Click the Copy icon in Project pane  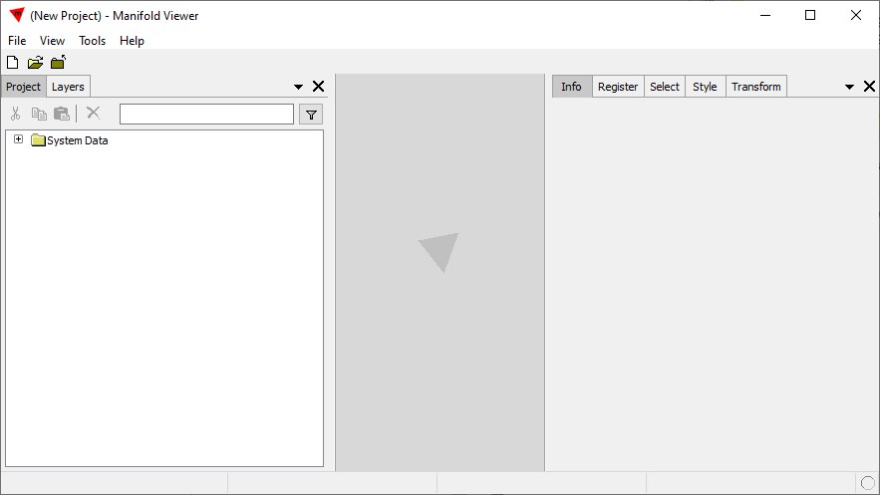pyautogui.click(x=39, y=114)
